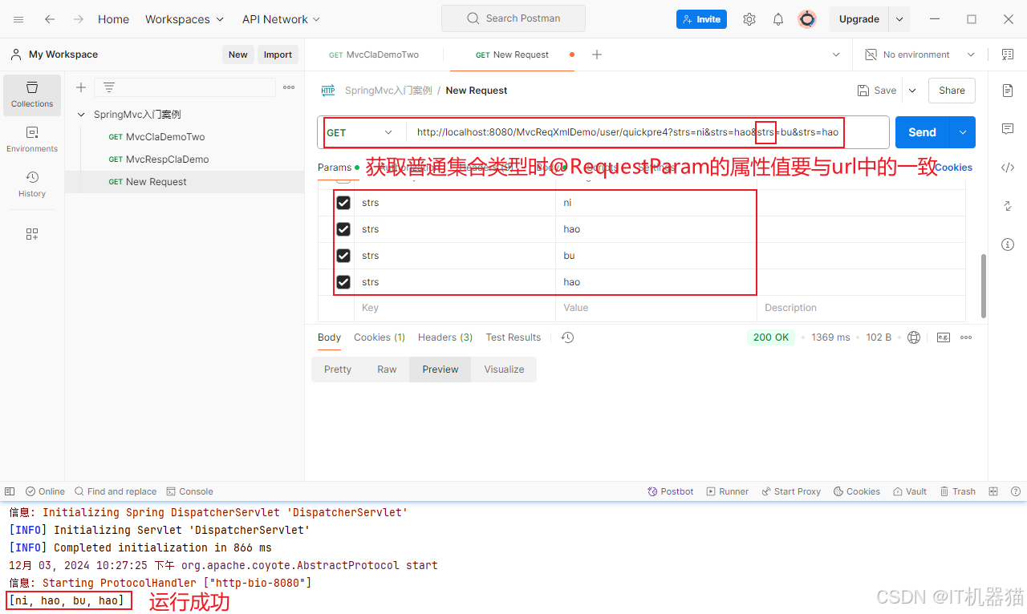Open the Upgrade dropdown arrow
Viewport: 1027px width, 614px height.
899,19
